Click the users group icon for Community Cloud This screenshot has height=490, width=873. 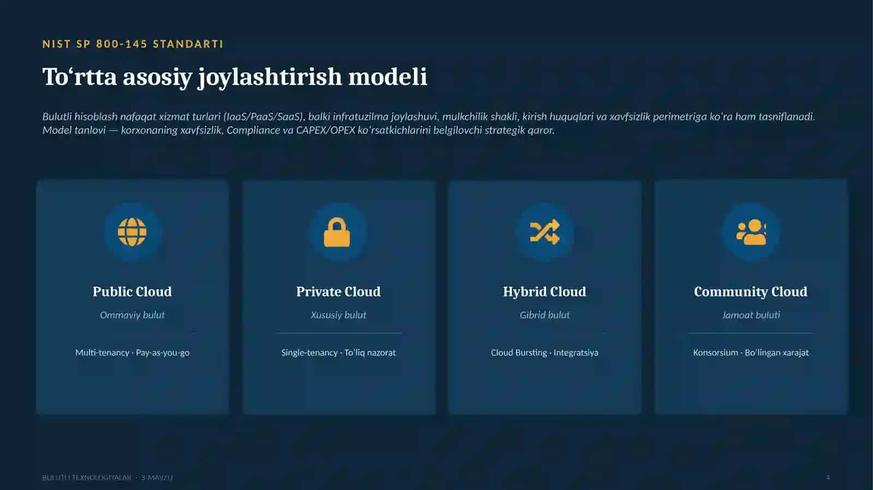coord(751,232)
